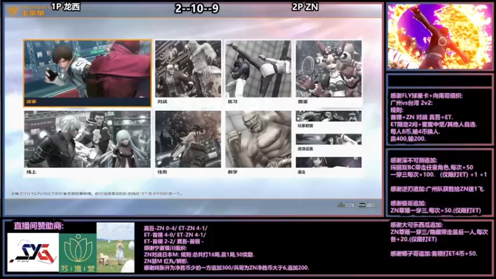Click the 感谢蝎子哥追加 line
The image size is (496, 279).
point(434,254)
